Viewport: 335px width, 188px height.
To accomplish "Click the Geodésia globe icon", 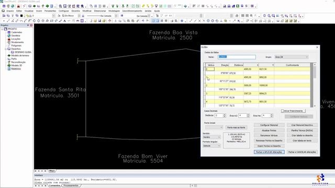I will (x=9, y=36).
